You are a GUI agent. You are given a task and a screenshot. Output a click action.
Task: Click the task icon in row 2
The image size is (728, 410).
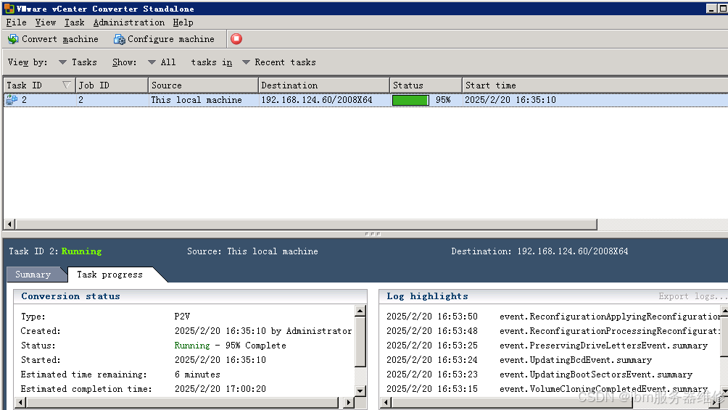(12, 100)
